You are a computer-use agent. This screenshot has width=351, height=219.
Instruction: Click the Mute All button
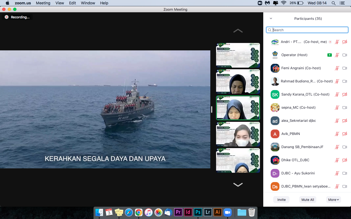[308, 200]
